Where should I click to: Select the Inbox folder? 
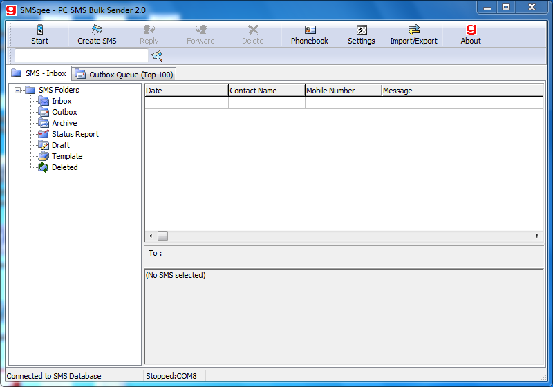62,101
